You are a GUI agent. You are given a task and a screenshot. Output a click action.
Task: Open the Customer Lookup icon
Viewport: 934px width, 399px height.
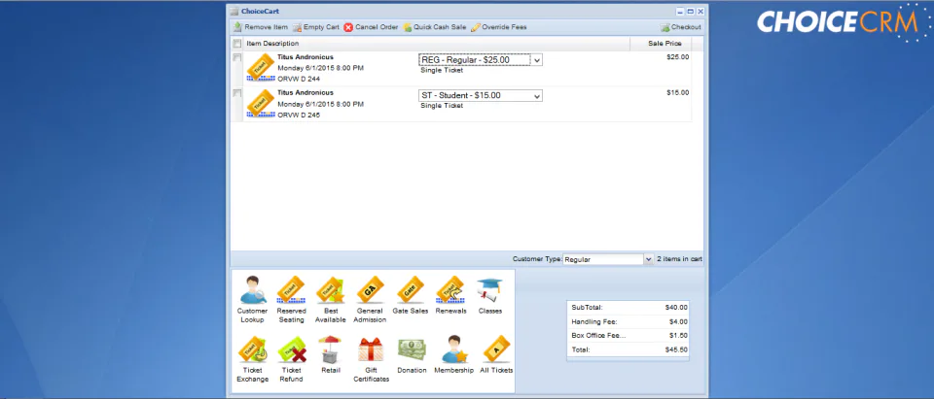[253, 300]
